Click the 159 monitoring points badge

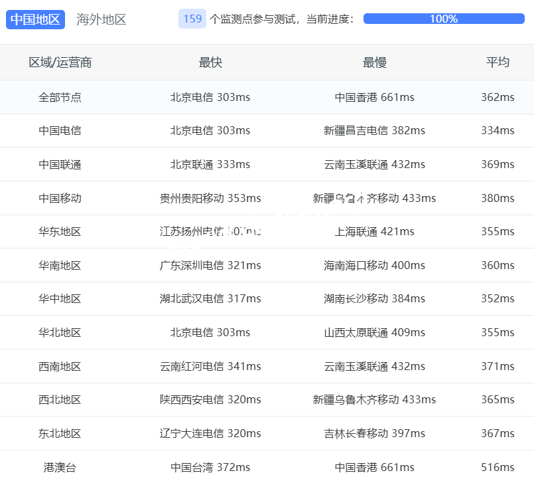[192, 19]
